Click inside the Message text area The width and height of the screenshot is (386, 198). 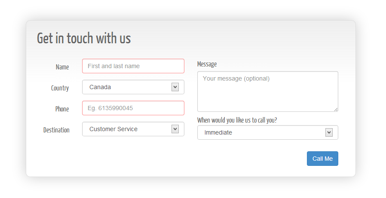267,91
